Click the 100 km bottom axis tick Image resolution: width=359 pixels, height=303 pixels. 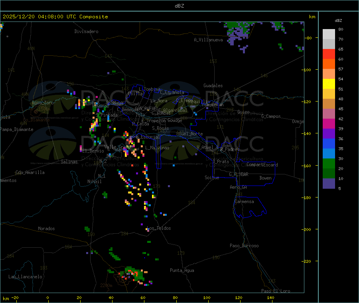(x=207, y=297)
